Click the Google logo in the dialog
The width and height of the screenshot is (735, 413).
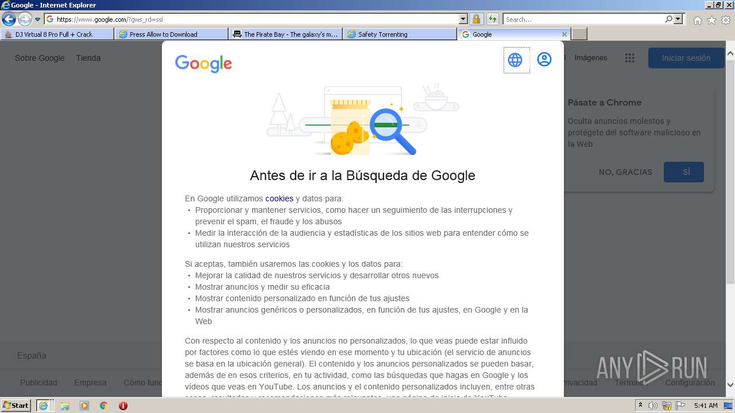click(203, 63)
